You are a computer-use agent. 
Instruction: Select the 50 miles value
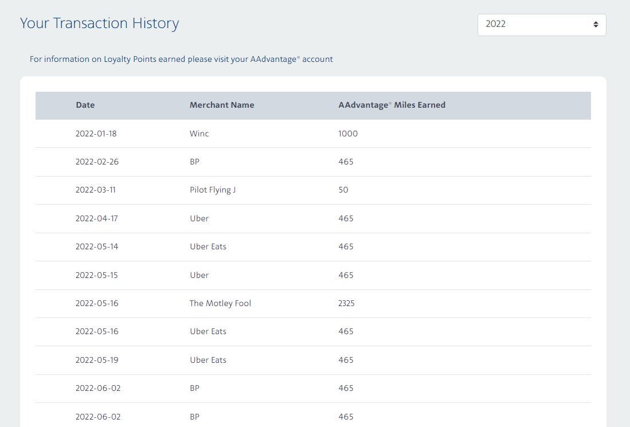[343, 190]
